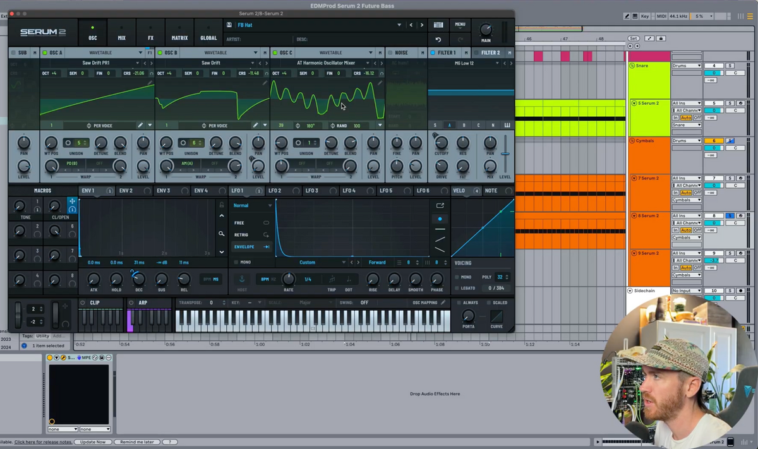Select filter type keyboard icon
Viewport: 758px width, 449px height.
tap(507, 125)
